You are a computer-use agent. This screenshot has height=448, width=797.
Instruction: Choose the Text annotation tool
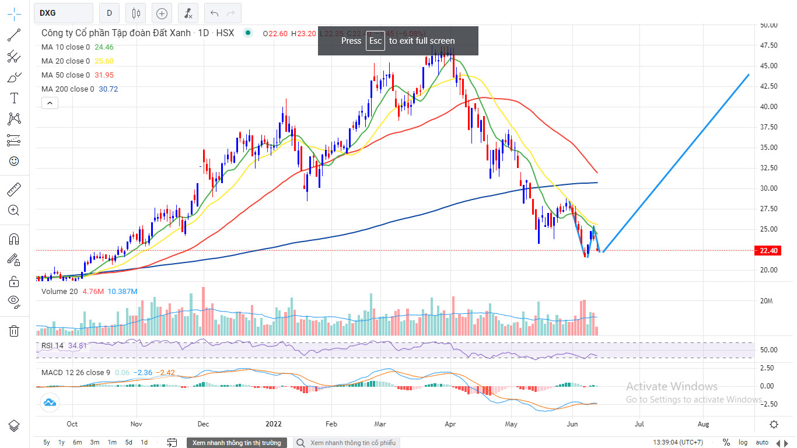[14, 98]
